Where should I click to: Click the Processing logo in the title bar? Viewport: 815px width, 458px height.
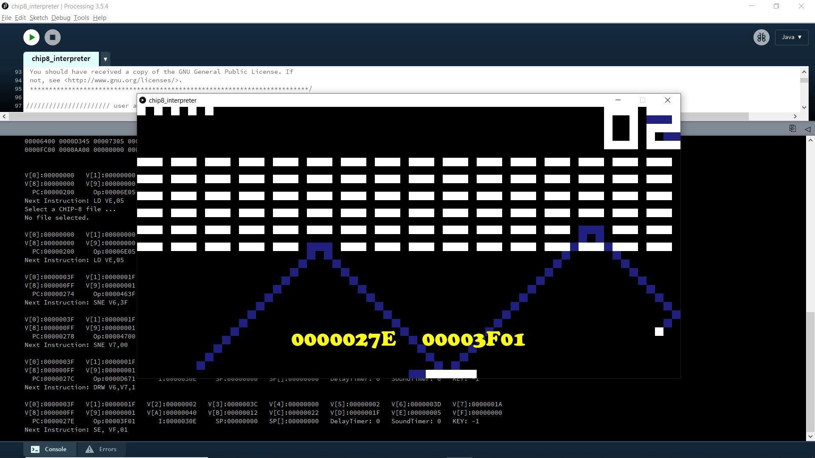tap(5, 6)
